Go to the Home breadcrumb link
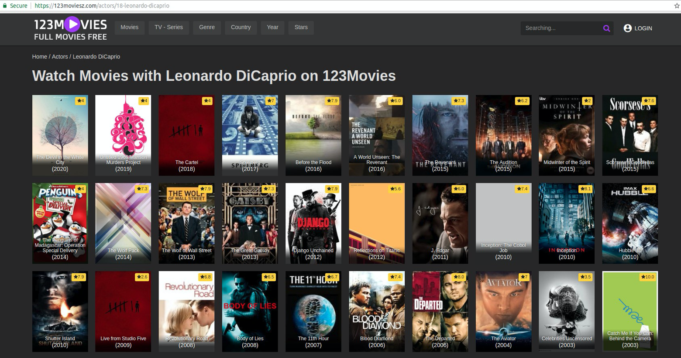Image resolution: width=681 pixels, height=358 pixels. coord(39,57)
